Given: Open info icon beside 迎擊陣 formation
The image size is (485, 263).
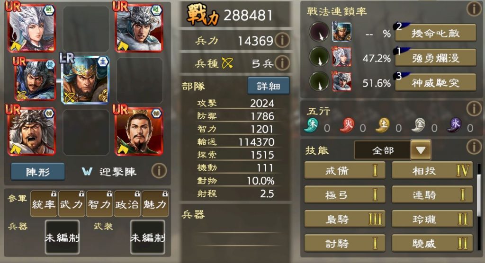Looking at the screenshot, I should coord(159,171).
